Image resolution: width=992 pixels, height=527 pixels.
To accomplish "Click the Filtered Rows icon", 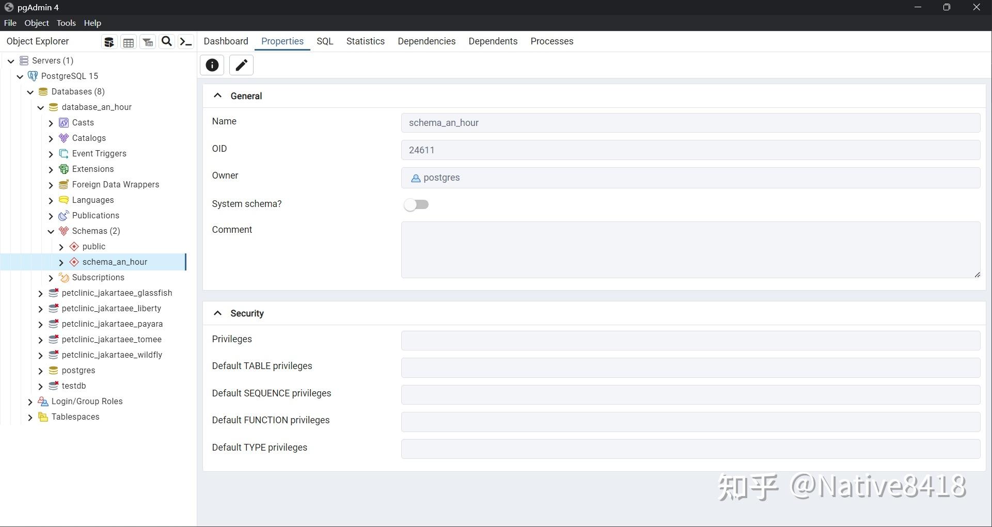I will click(x=148, y=42).
